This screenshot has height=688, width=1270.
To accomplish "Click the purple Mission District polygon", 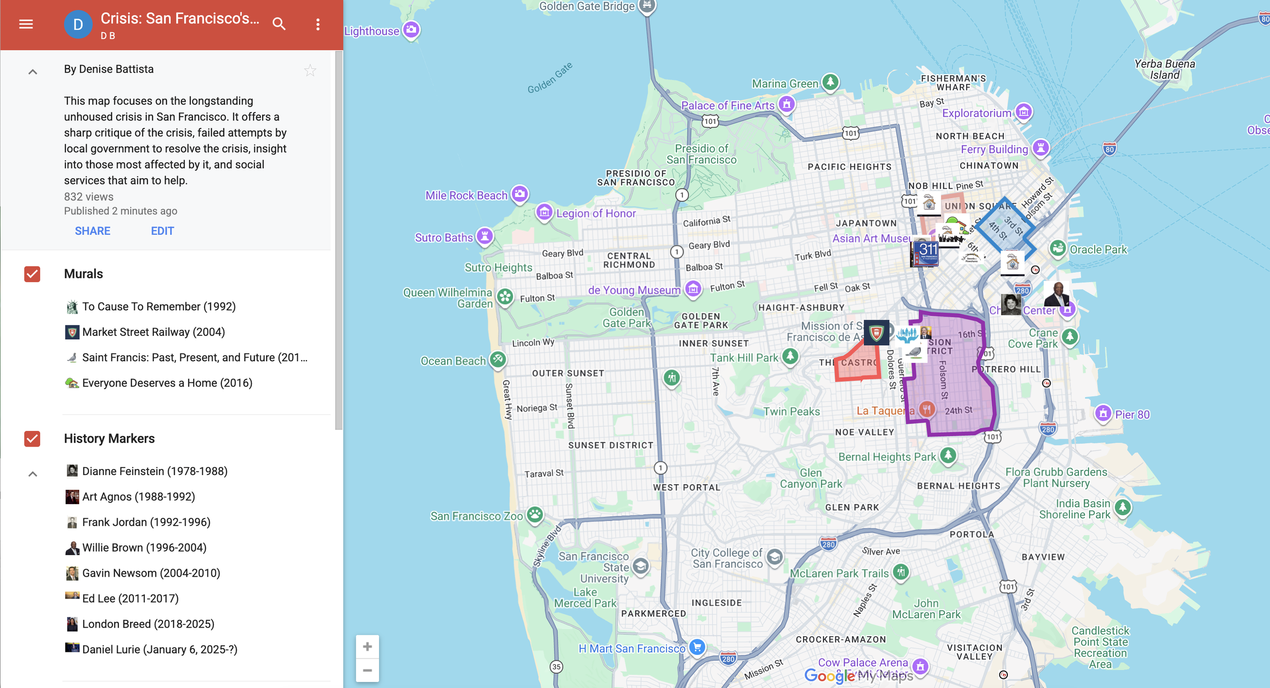I will 960,386.
